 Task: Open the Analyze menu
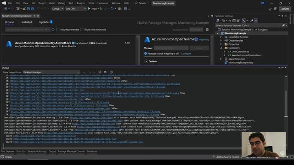[x=80, y=3]
